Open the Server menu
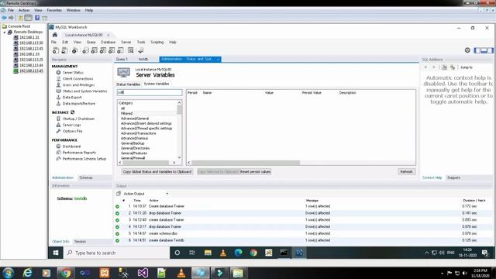This screenshot has height=279, width=496. click(x=126, y=42)
